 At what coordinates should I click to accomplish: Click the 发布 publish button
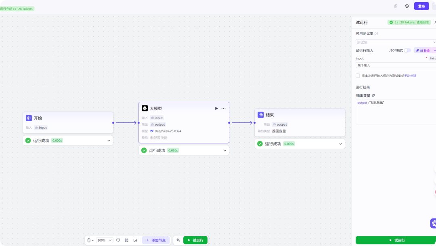[x=421, y=6]
